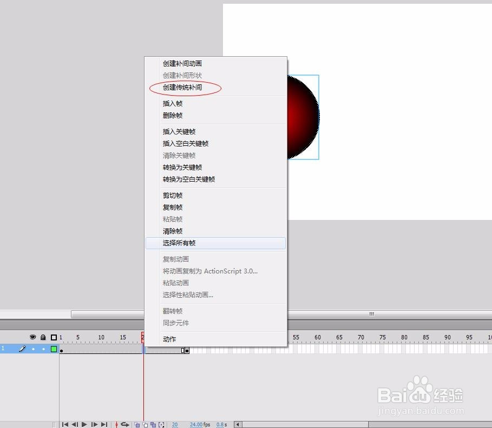Click the last keyframe in layer 1
The width and height of the screenshot is (492, 428).
(x=187, y=351)
